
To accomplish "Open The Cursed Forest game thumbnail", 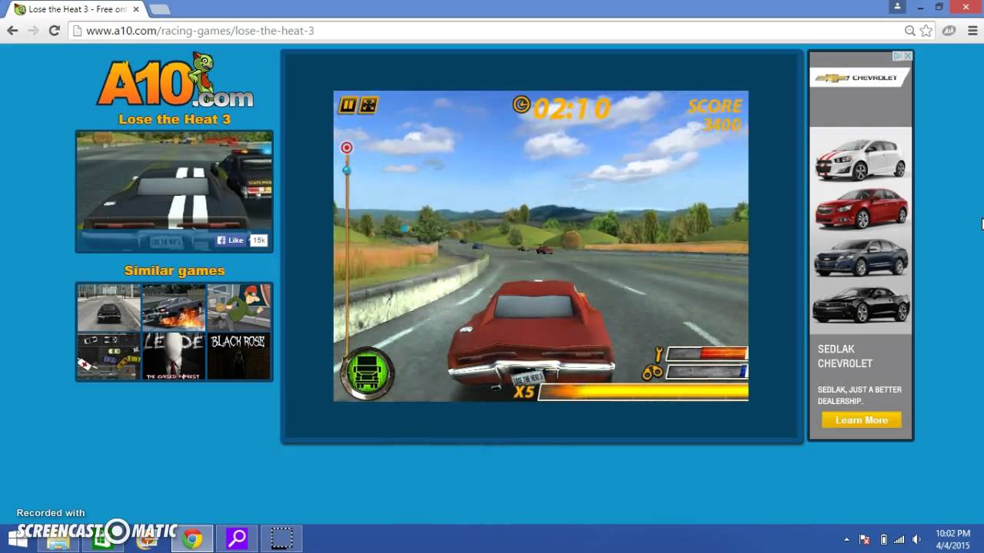I will pos(174,356).
